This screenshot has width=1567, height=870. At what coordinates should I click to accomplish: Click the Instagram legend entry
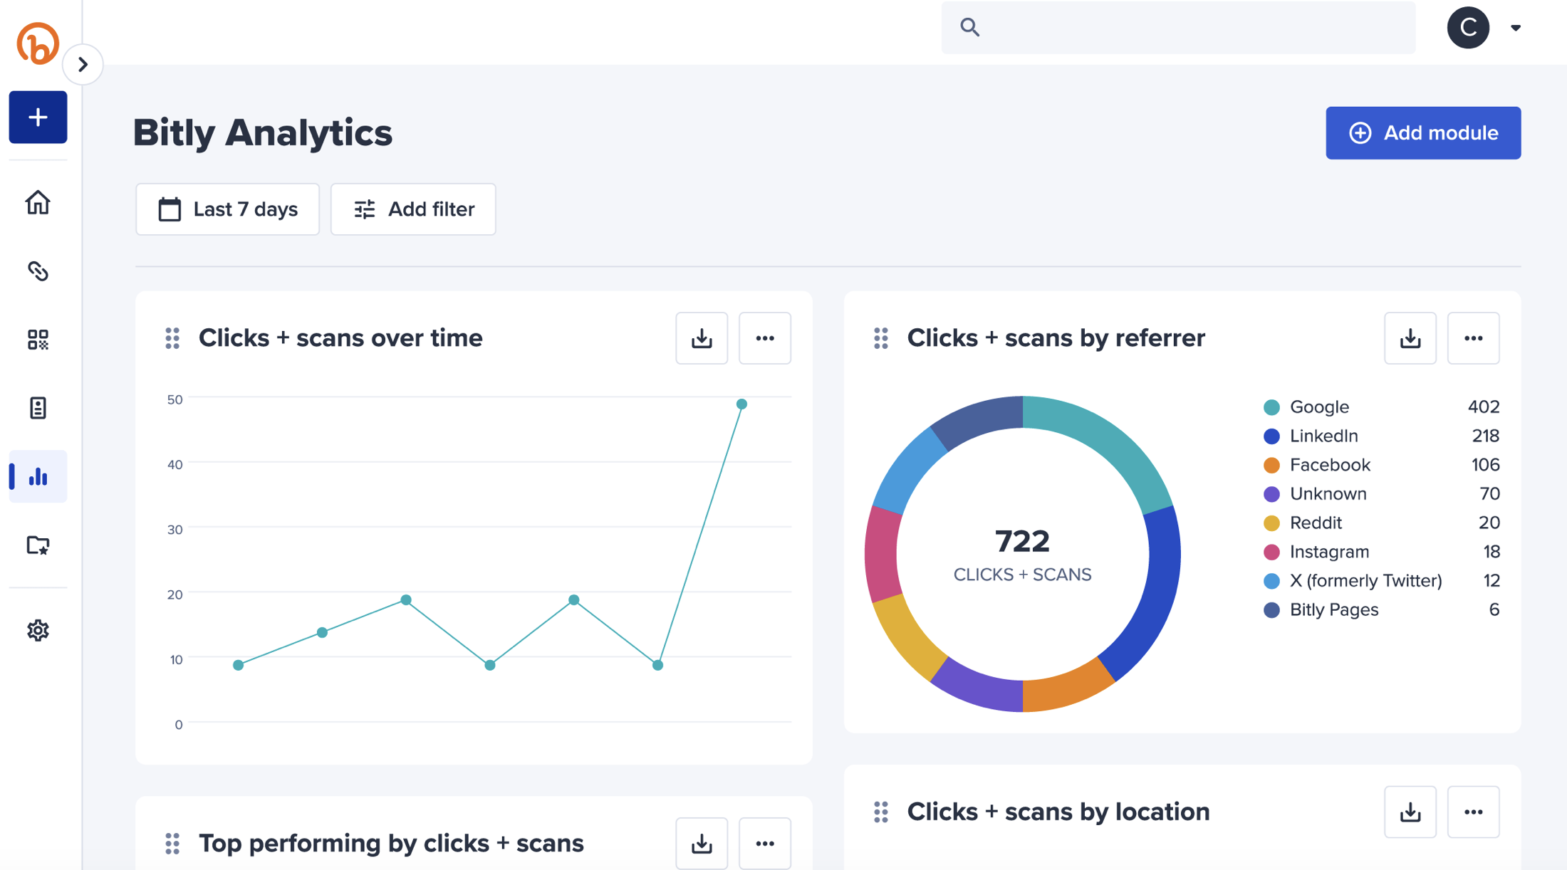pos(1381,552)
